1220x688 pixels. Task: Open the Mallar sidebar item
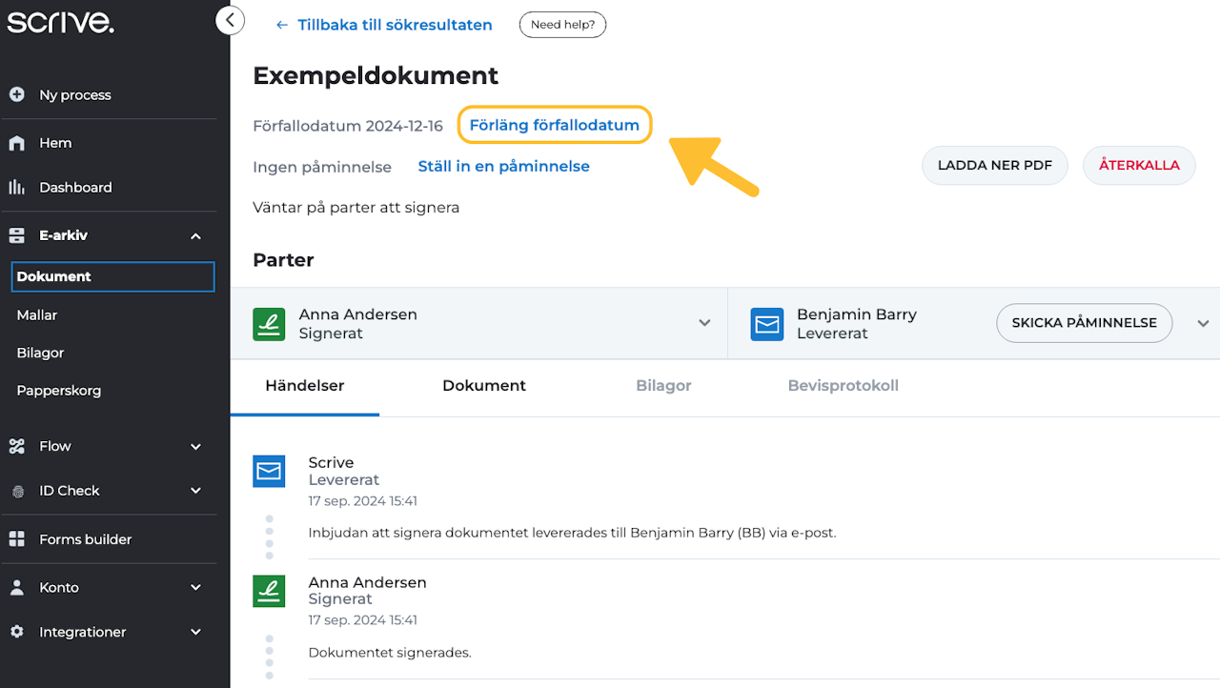[x=37, y=314]
